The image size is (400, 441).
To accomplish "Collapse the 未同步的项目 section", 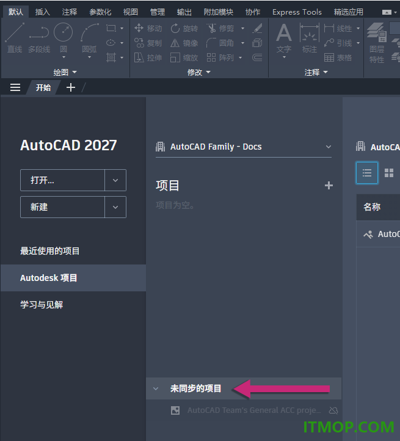I will 156,388.
